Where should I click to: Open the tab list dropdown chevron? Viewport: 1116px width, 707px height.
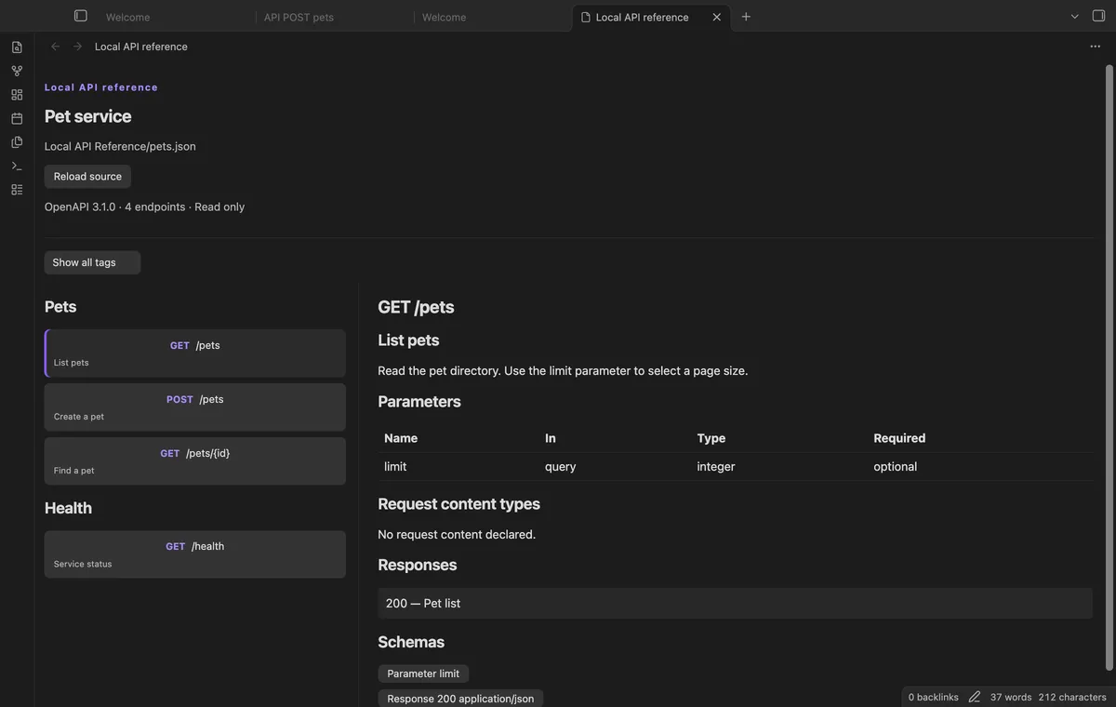point(1075,17)
